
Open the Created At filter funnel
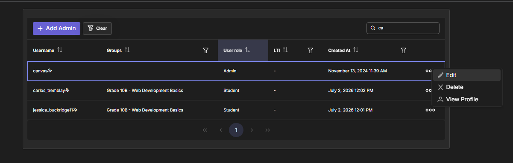(403, 51)
